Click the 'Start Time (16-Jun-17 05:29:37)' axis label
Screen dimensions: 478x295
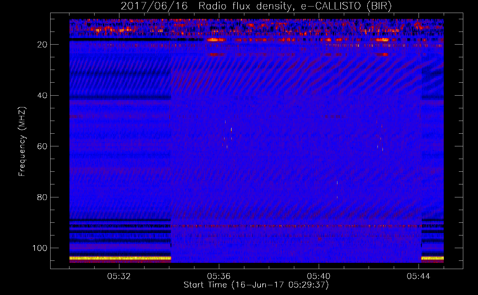click(x=256, y=285)
